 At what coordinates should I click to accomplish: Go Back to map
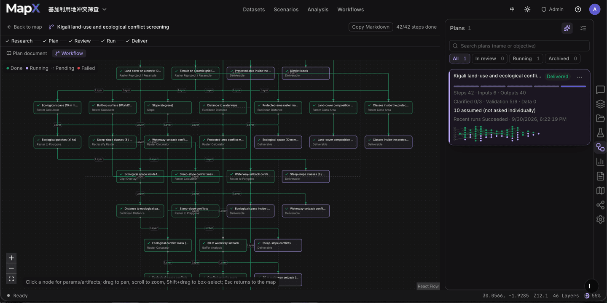click(x=24, y=27)
